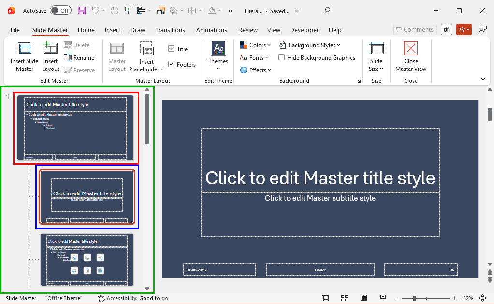Click the Align objects icon

(x=141, y=11)
